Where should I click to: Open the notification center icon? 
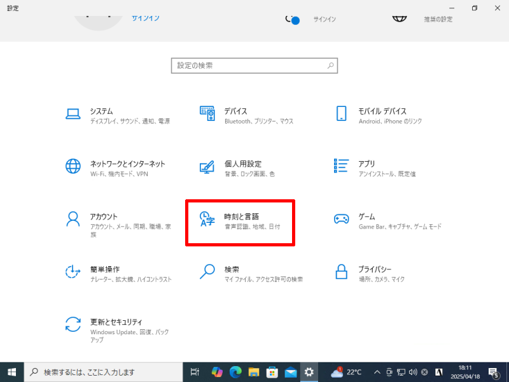click(x=494, y=372)
